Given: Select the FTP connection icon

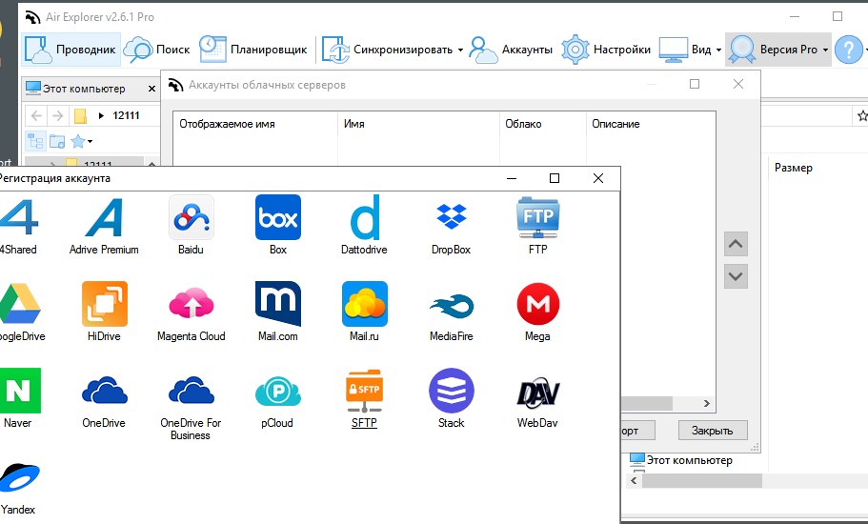Looking at the screenshot, I should pos(538,217).
